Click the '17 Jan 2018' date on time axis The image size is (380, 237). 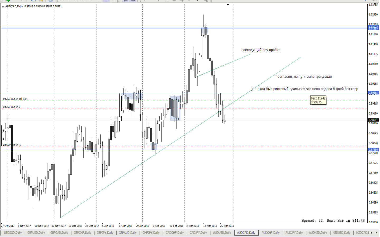[126, 226]
